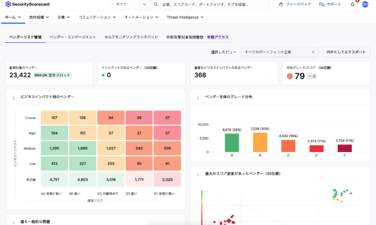
Task: Expand the すべてのポートフォリオ企業 view dropdown
Action: pos(280,52)
